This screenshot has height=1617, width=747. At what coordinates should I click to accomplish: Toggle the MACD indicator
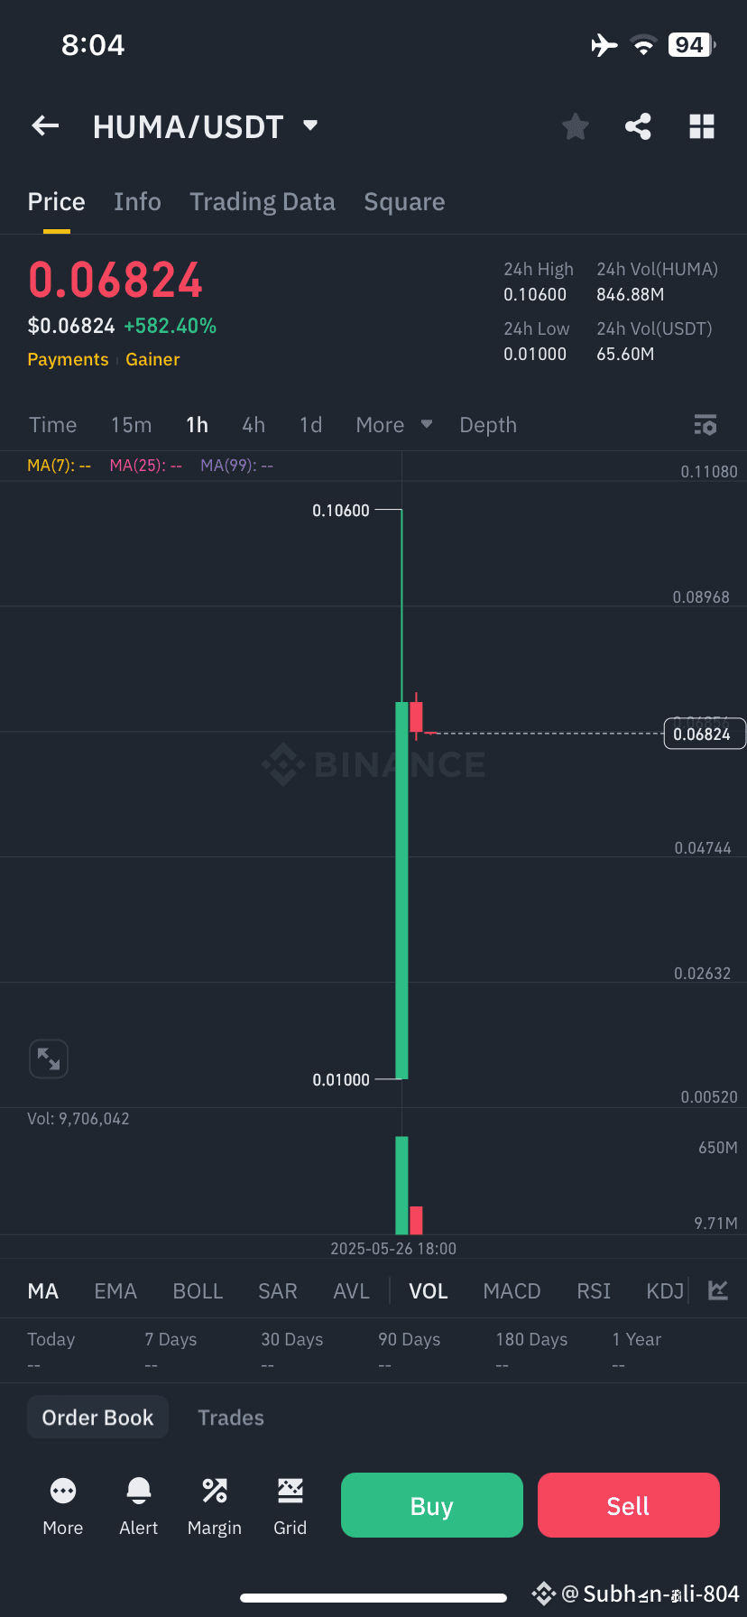(x=512, y=1291)
